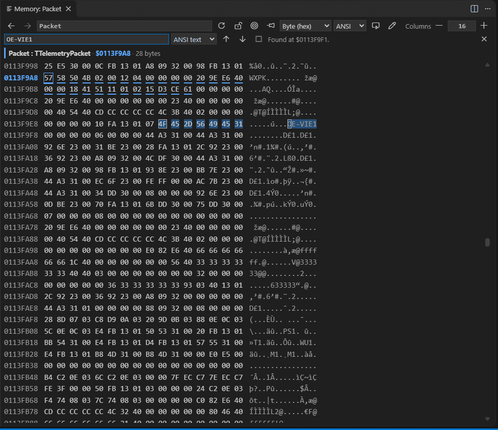This screenshot has height=430, width=498.
Task: Click the $0113F9A8 address link
Action: click(113, 53)
